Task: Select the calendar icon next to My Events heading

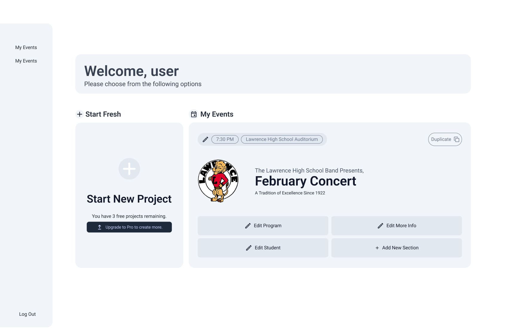Action: (193, 114)
